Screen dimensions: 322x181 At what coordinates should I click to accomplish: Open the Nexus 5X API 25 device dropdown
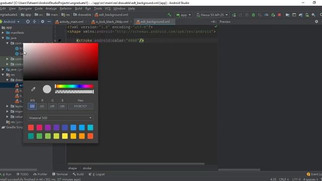(x=212, y=15)
